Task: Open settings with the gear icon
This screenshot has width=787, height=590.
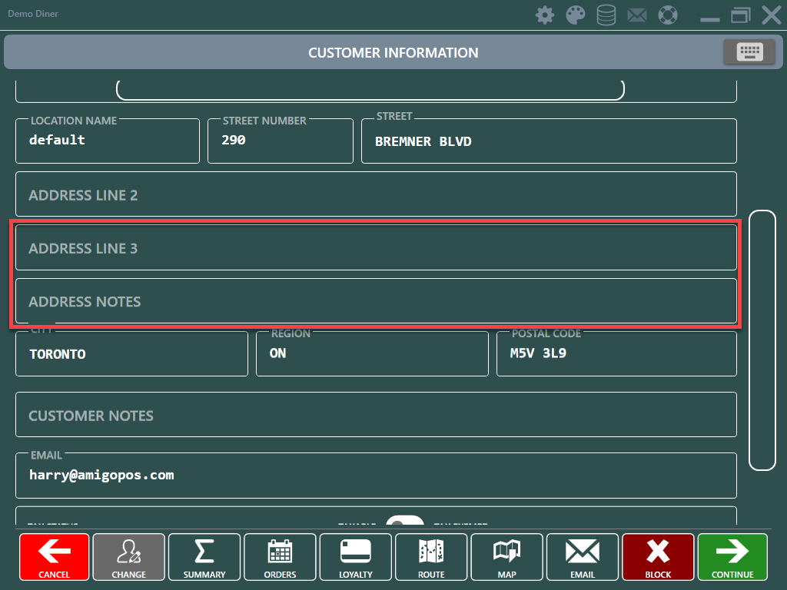Action: pyautogui.click(x=545, y=15)
